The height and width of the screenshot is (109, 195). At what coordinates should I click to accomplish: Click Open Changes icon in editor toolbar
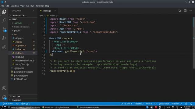[179, 11]
